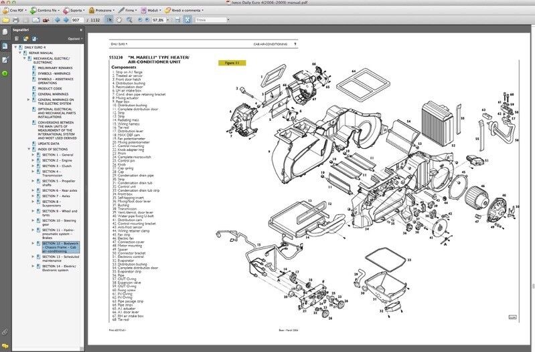Open the comments panel icon
The image size is (535, 352).
click(x=5, y=344)
